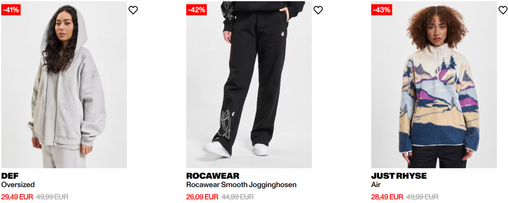Click the -43% discount badge
The width and height of the screenshot is (508, 203).
coord(381,10)
